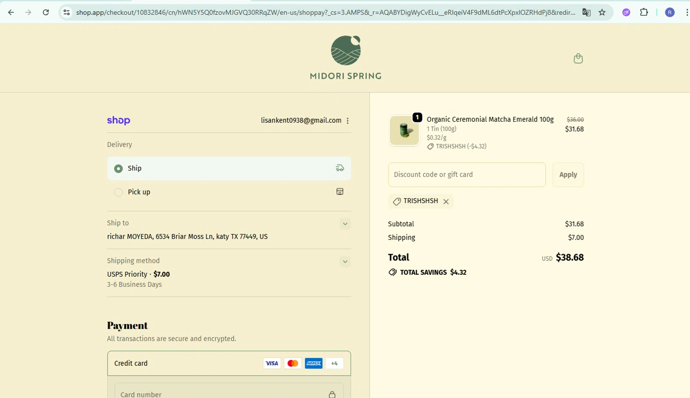The image size is (690, 398).
Task: Show the +4 more card types
Action: (334, 363)
